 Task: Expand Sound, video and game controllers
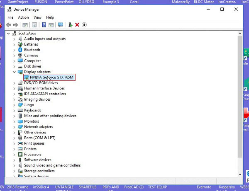click(x=14, y=165)
